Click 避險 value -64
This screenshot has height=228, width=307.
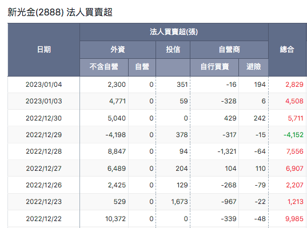260,151
